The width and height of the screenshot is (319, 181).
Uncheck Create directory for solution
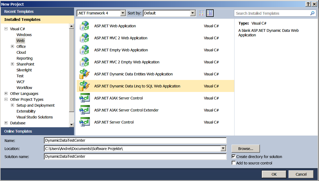234,156
